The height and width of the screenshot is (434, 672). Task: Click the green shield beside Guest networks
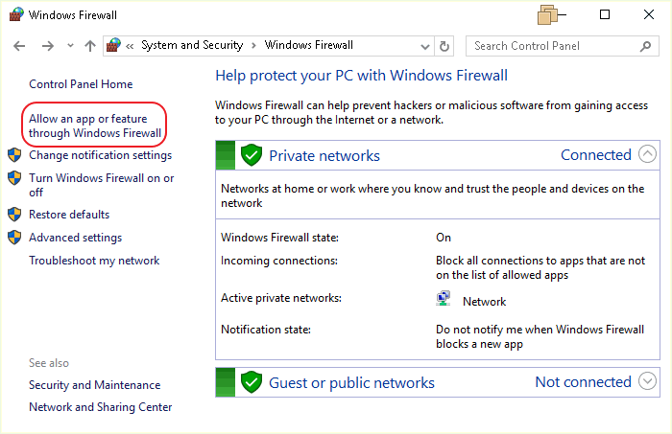point(252,382)
